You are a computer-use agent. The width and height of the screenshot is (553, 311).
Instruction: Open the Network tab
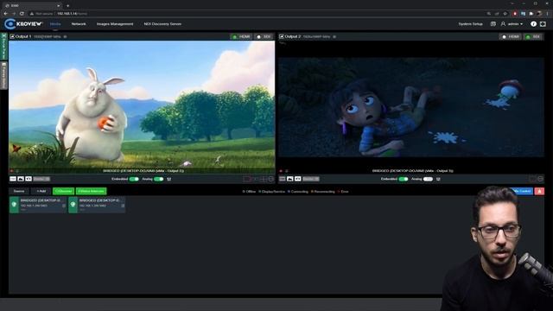[79, 24]
